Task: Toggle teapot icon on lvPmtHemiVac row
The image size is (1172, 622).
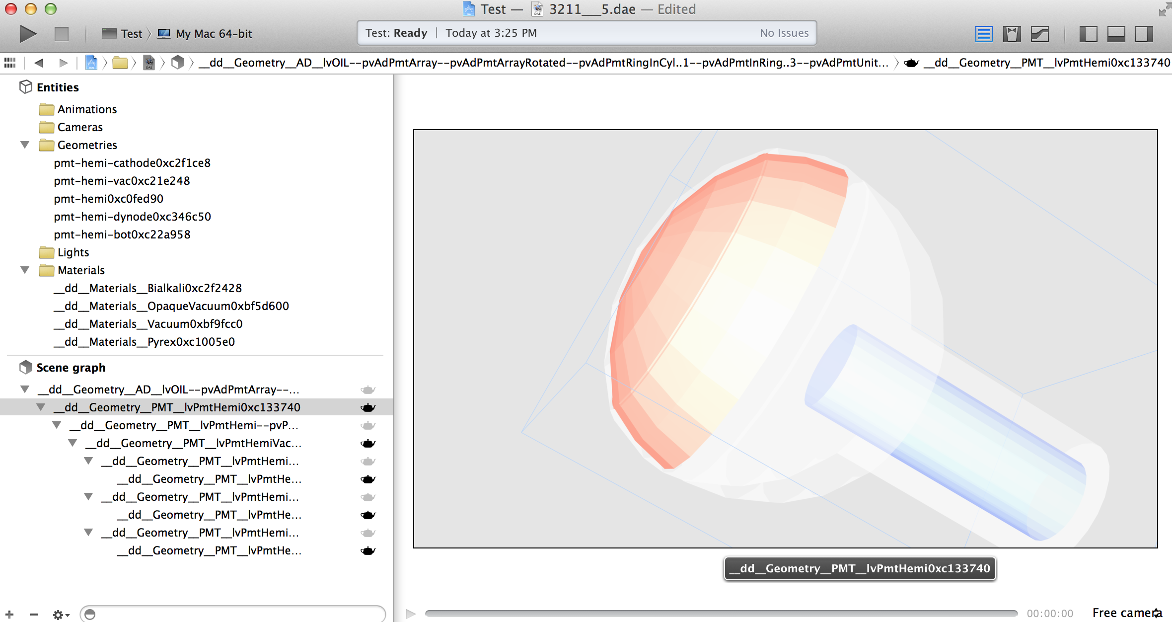Action: pos(368,443)
